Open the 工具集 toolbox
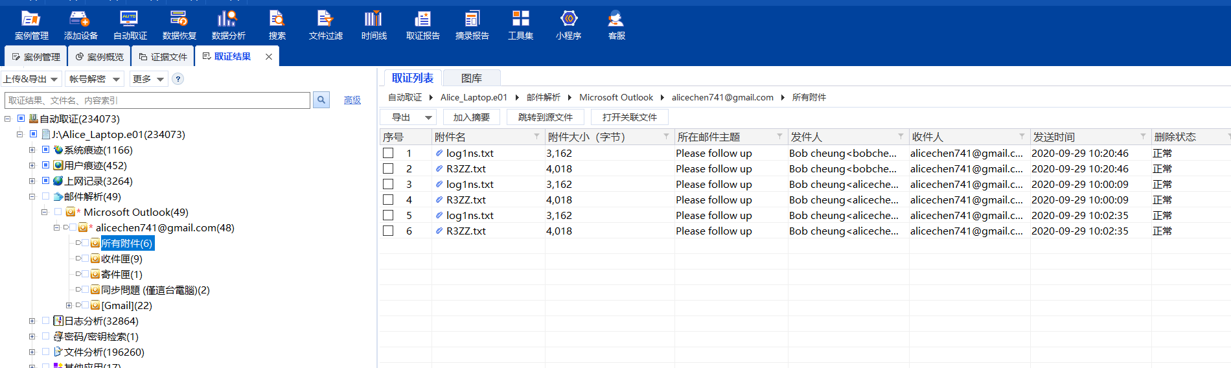 coord(520,25)
